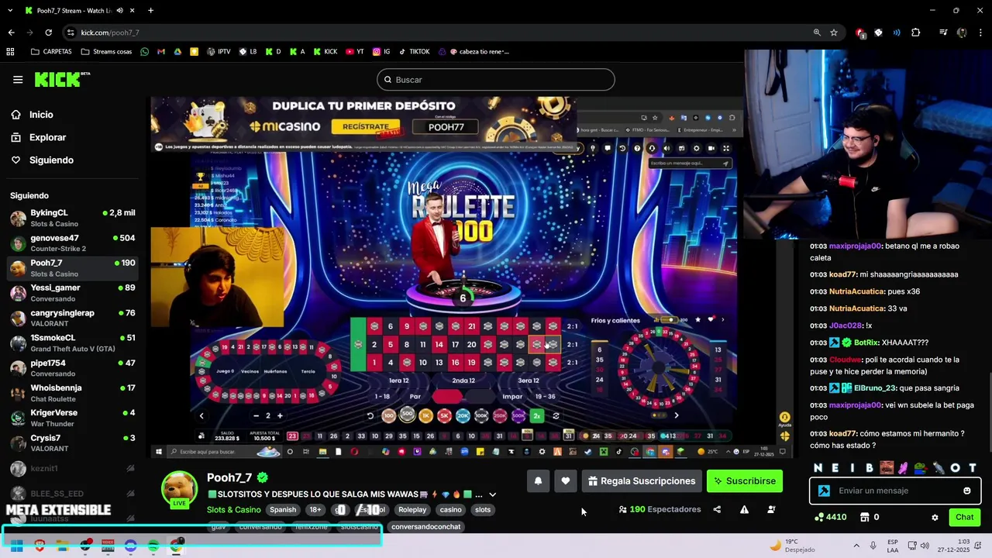The height and width of the screenshot is (558, 992).
Task: Bookmark page with star icon
Action: coord(834,33)
